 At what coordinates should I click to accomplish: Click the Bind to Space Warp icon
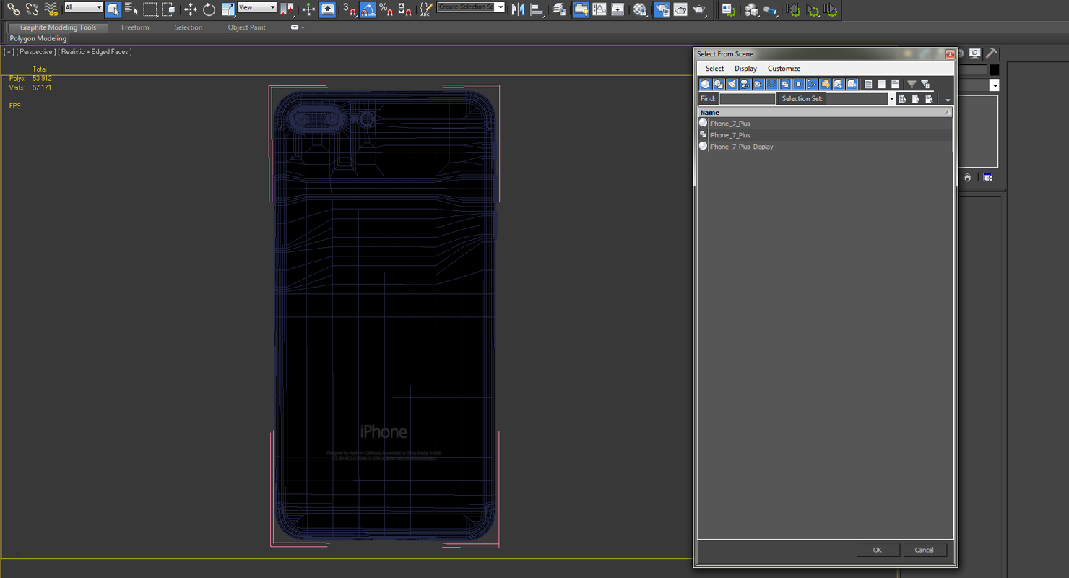click(51, 9)
